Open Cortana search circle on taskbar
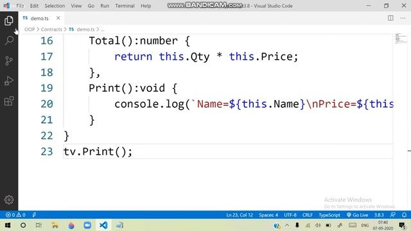The width and height of the screenshot is (411, 231). 23,225
